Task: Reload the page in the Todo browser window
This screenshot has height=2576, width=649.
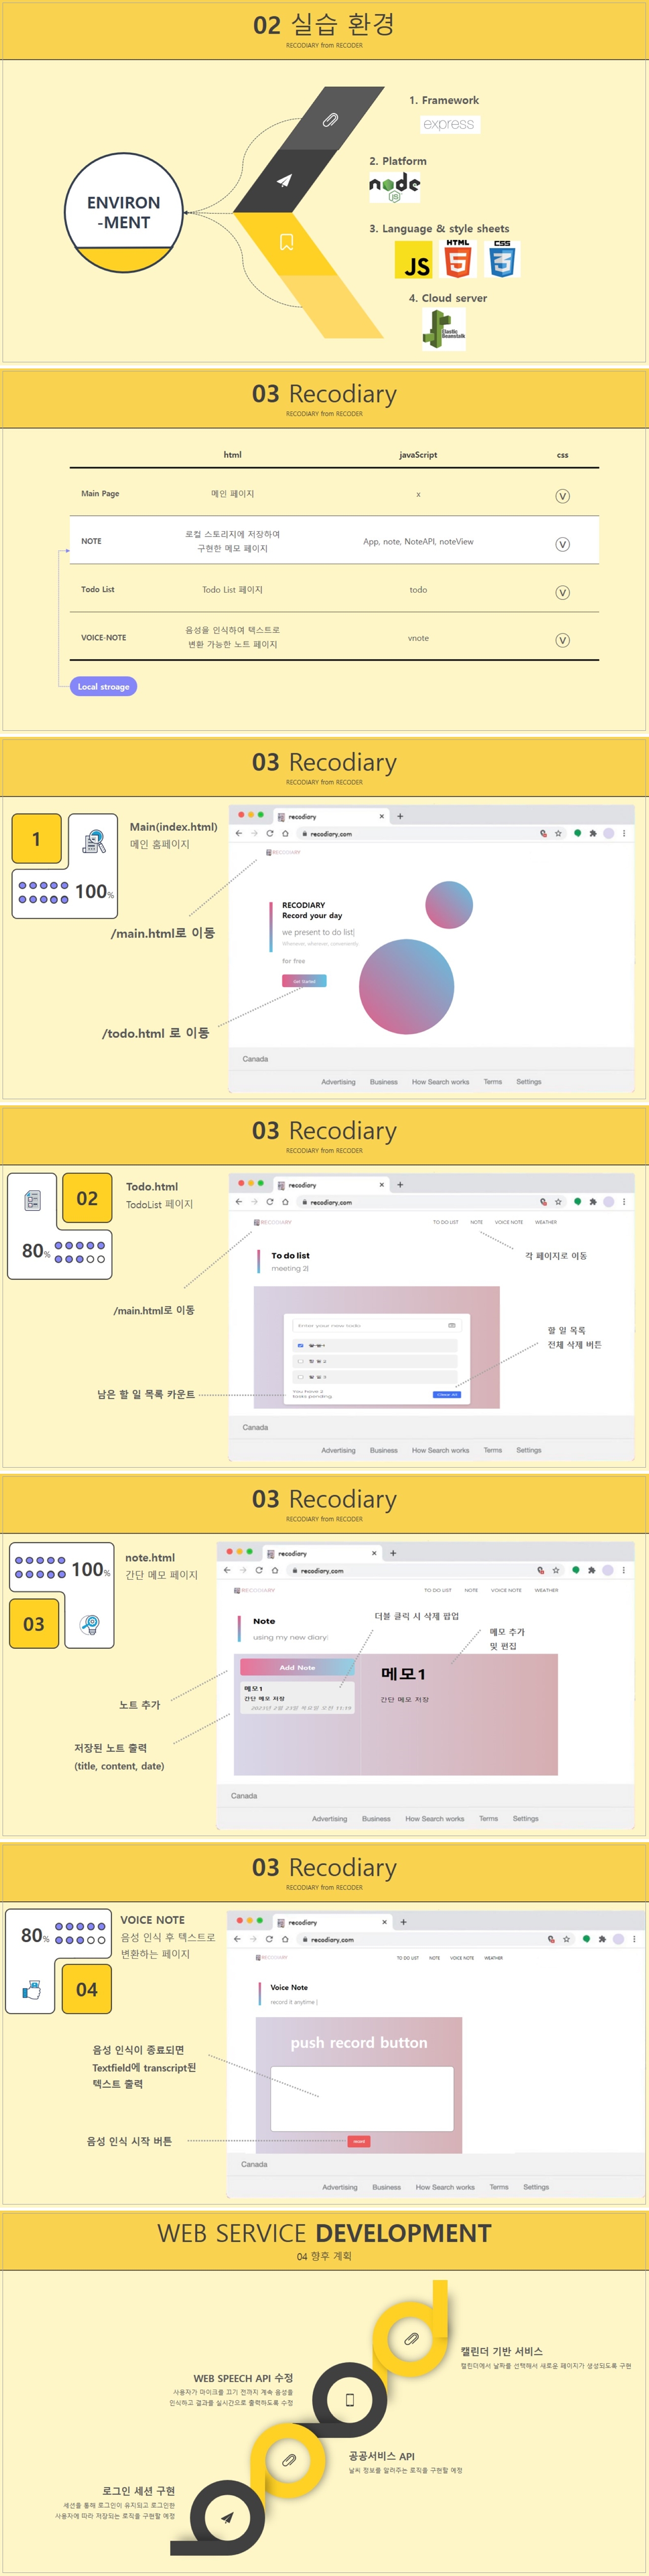Action: (x=270, y=1202)
